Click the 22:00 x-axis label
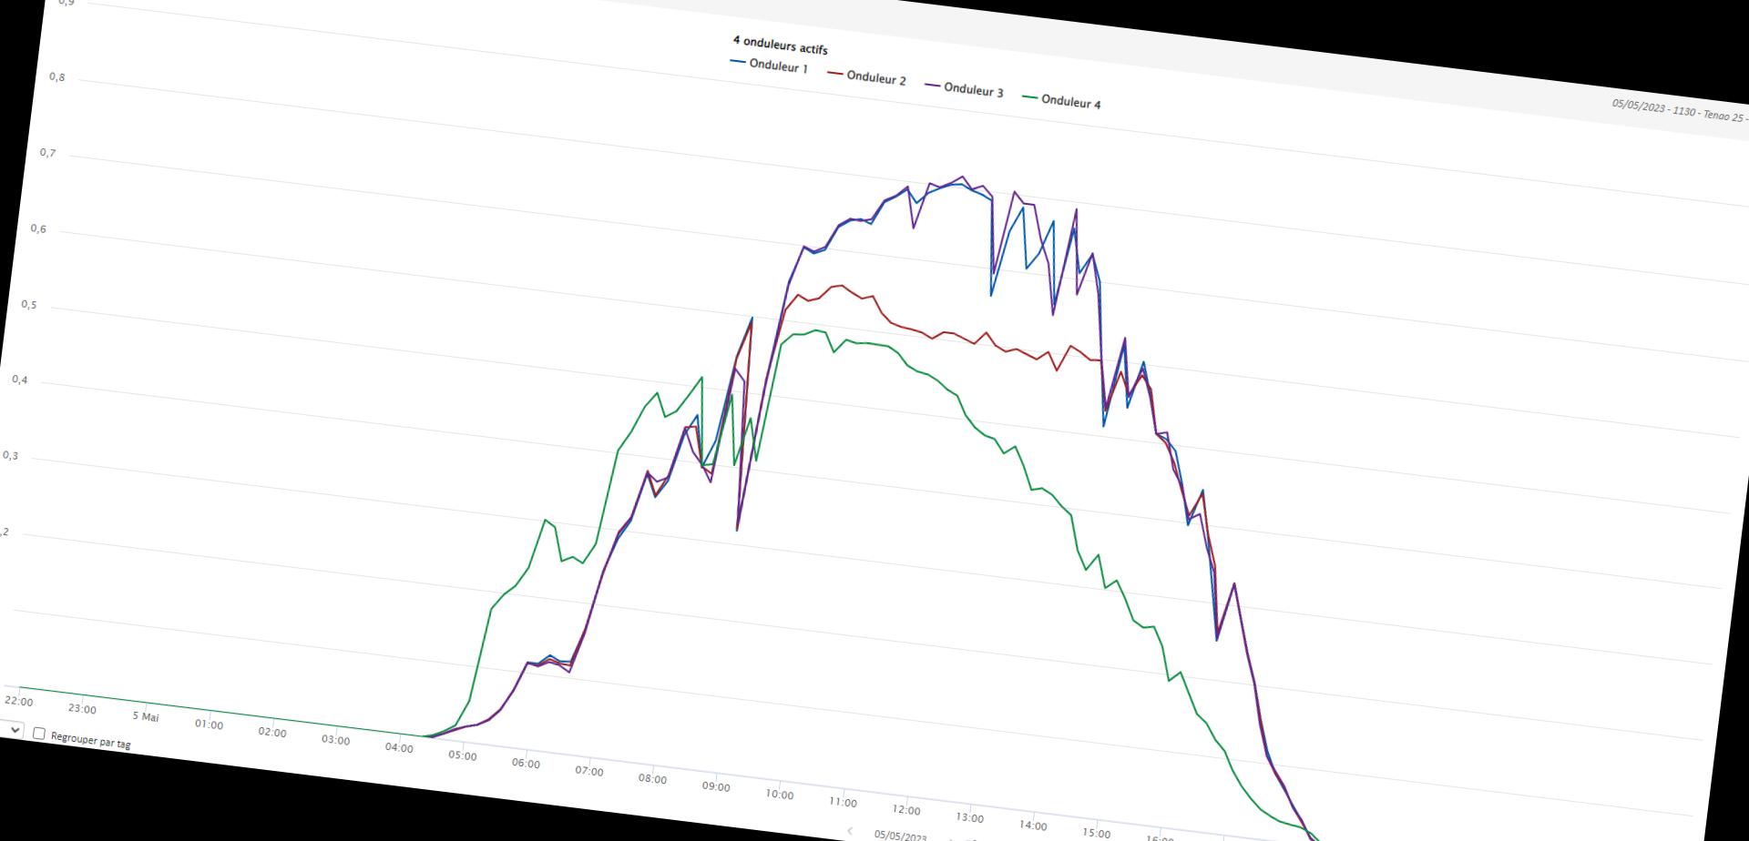 click(18, 701)
